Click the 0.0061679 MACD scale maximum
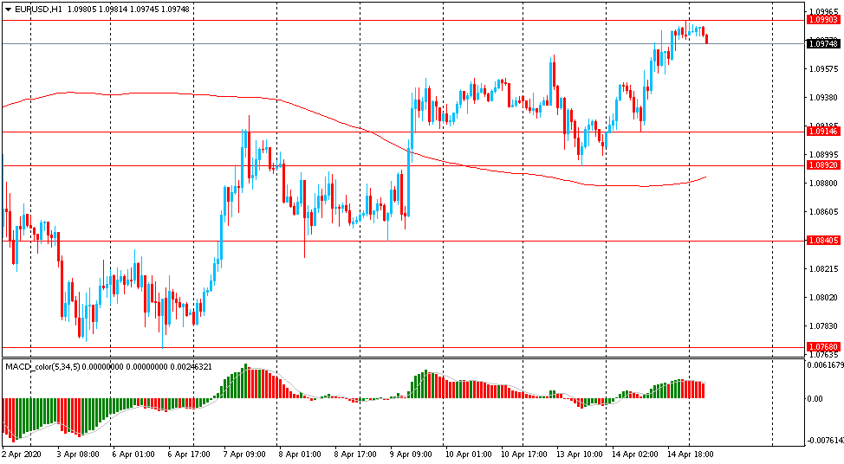The height and width of the screenshot is (464, 844). [825, 365]
